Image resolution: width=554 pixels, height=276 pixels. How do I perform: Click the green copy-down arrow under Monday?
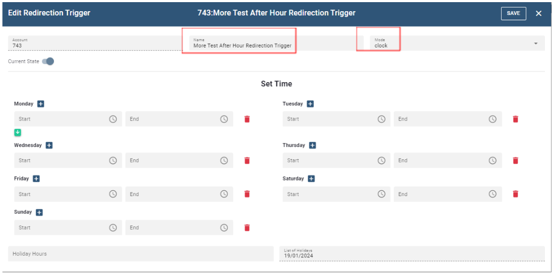(x=18, y=133)
